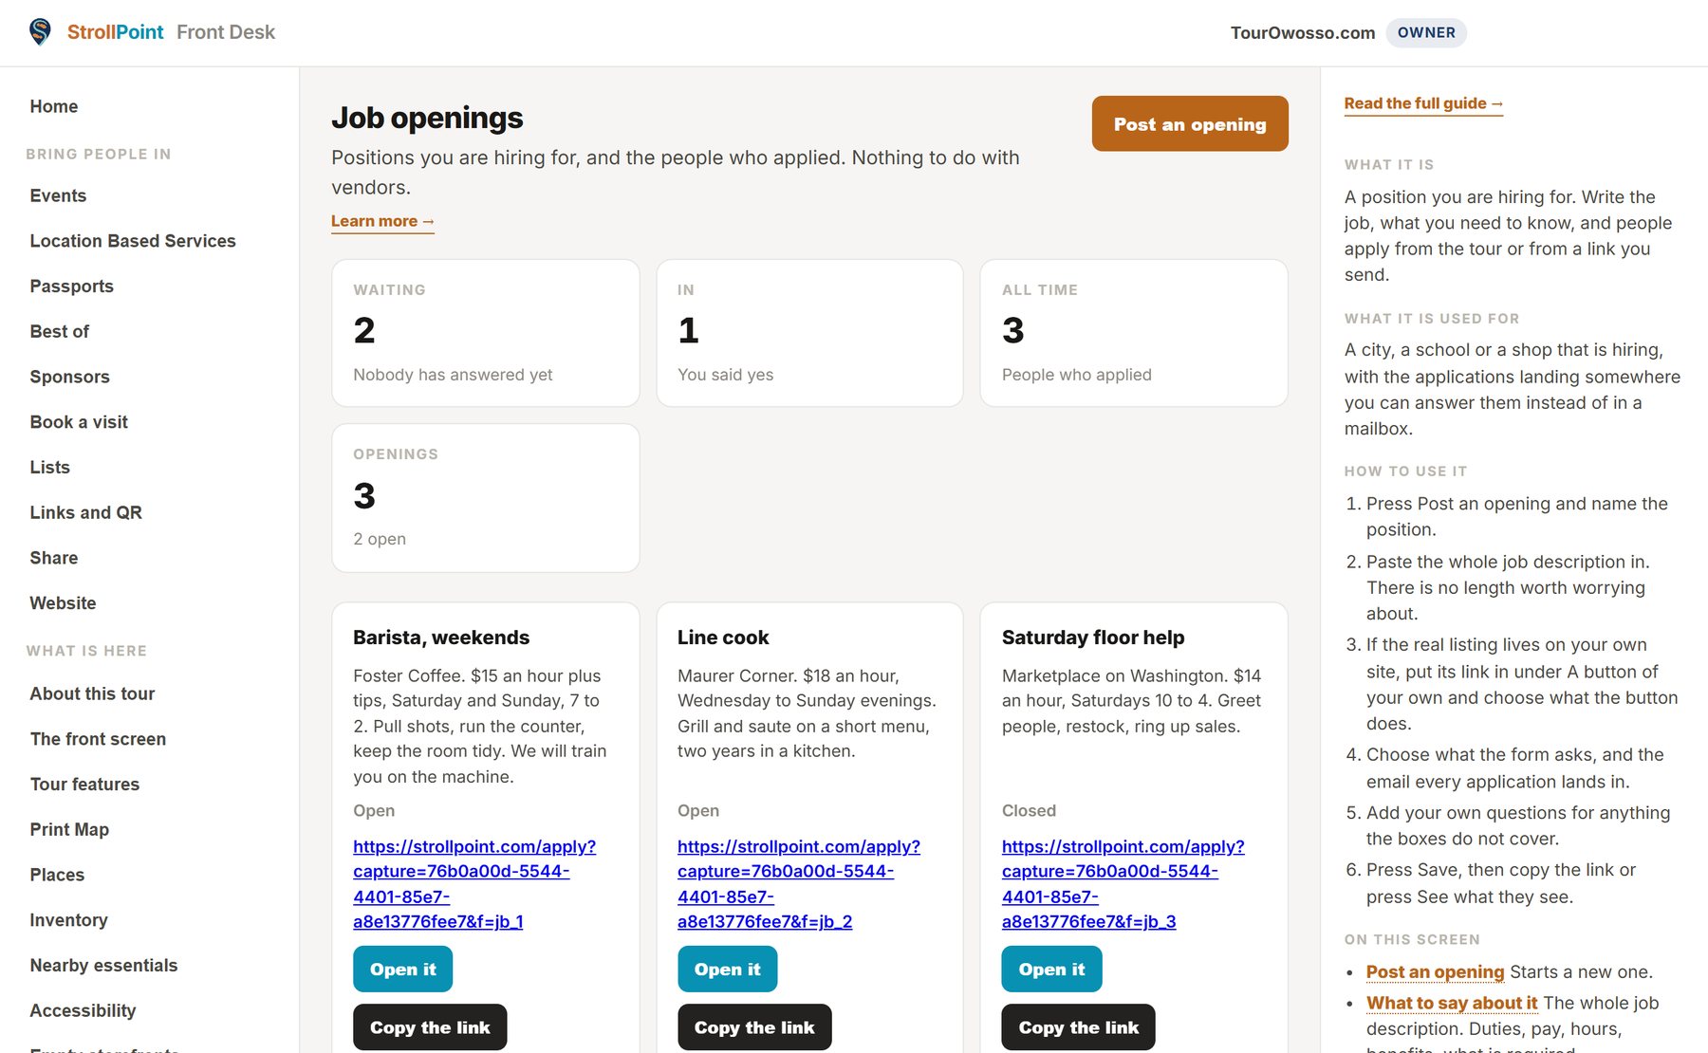Screen dimensions: 1708x1053
Task: Open the Line cook apply link
Action: 799,883
